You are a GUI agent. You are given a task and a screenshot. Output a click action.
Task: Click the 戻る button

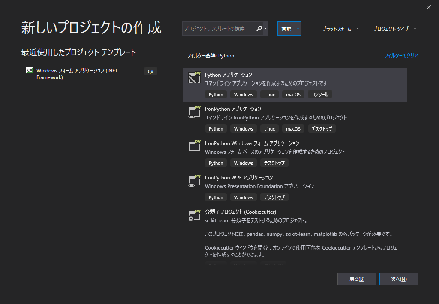(x=356, y=279)
